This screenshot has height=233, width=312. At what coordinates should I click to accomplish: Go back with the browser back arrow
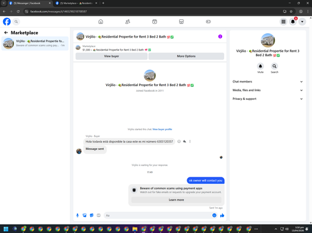click(x=4, y=11)
